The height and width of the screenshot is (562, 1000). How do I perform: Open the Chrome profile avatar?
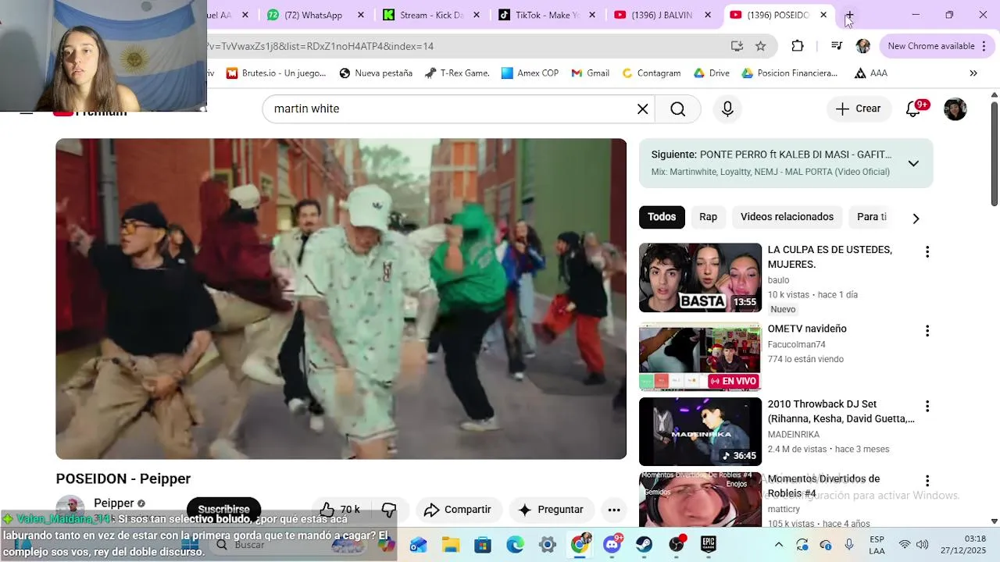tap(863, 46)
